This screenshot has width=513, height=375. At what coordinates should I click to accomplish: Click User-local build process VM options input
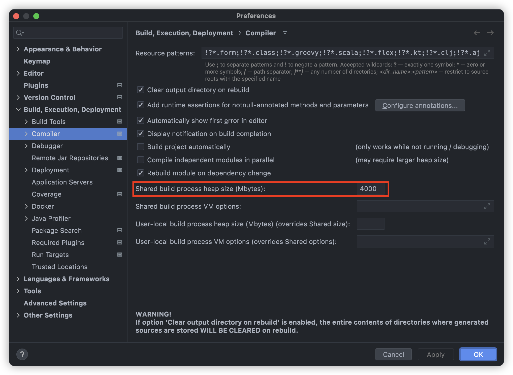point(425,241)
